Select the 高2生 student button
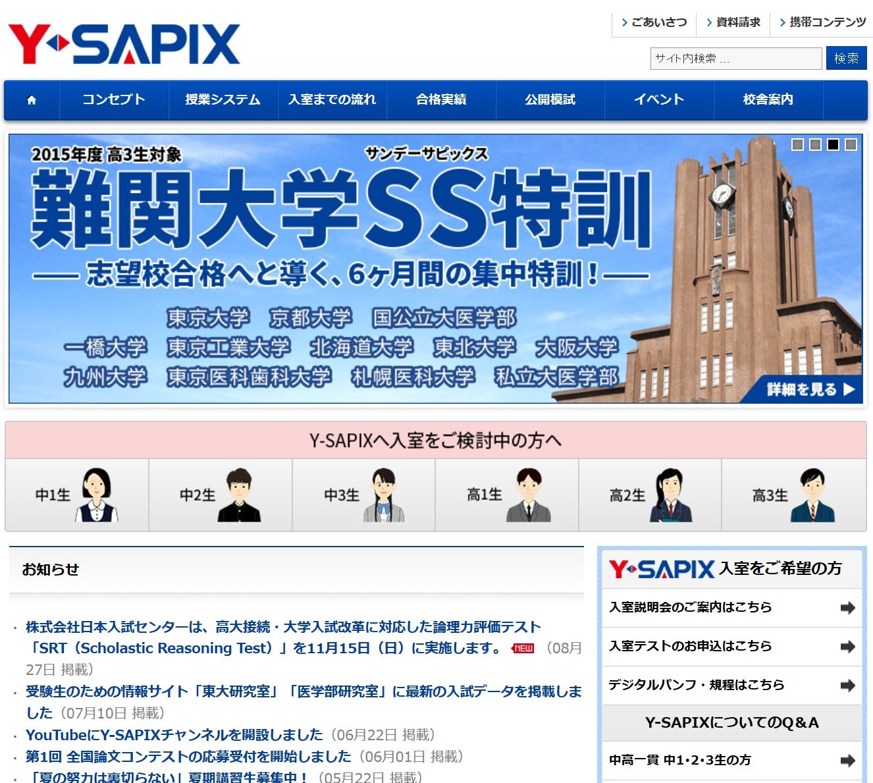 [650, 495]
